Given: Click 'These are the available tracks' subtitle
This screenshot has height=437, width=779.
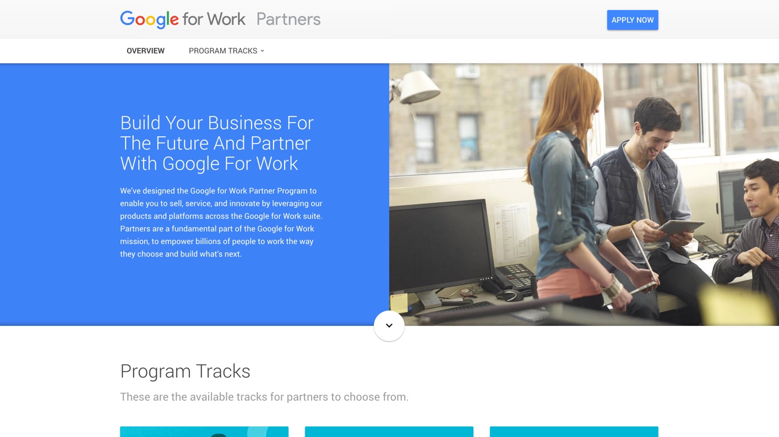Looking at the screenshot, I should point(264,397).
